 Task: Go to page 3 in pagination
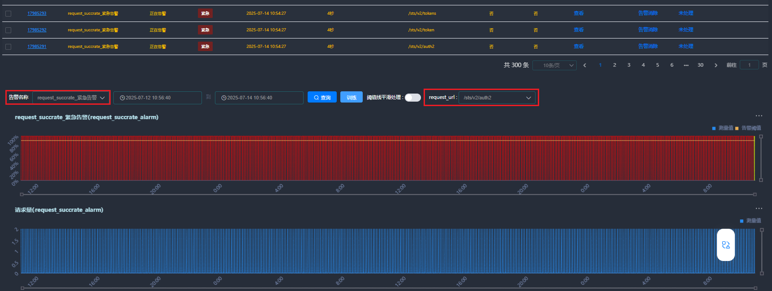pos(629,65)
